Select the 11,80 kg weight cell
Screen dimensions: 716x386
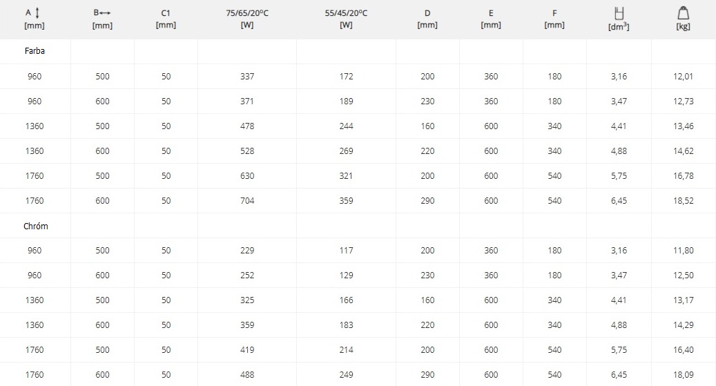[x=683, y=251]
